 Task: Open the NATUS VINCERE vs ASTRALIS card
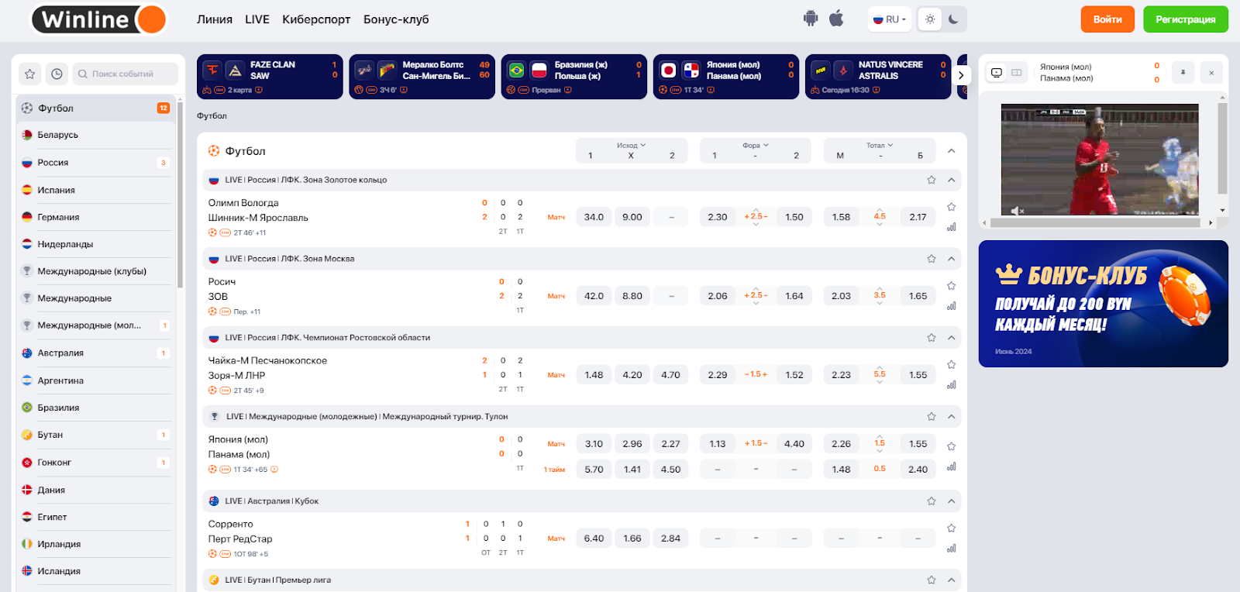878,77
